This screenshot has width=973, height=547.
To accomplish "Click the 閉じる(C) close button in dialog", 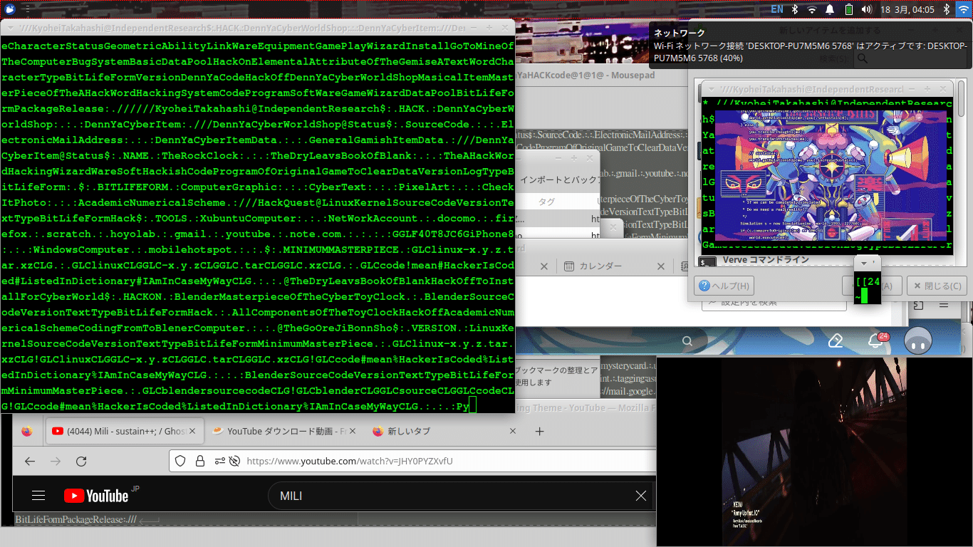I will pos(937,286).
